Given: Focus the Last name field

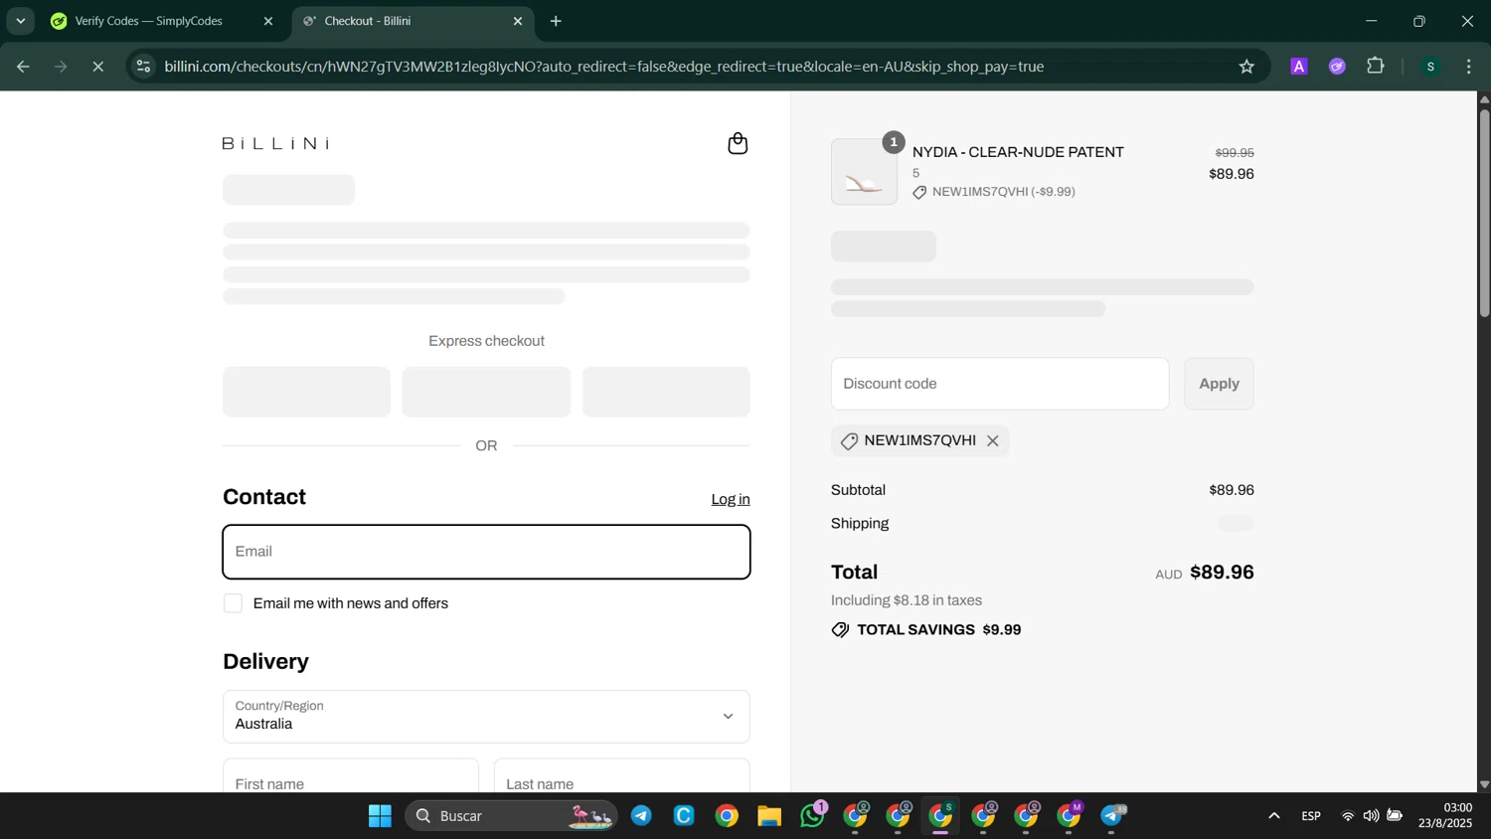Looking at the screenshot, I should (x=622, y=776).
